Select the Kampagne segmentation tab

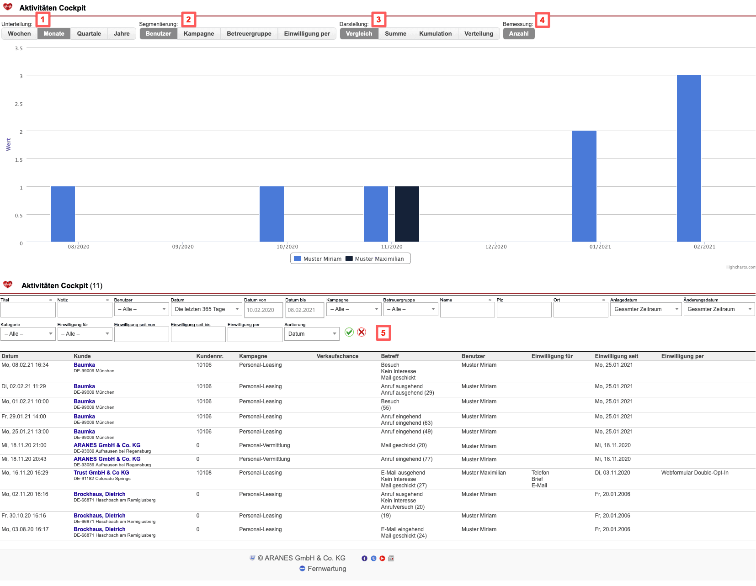(199, 33)
